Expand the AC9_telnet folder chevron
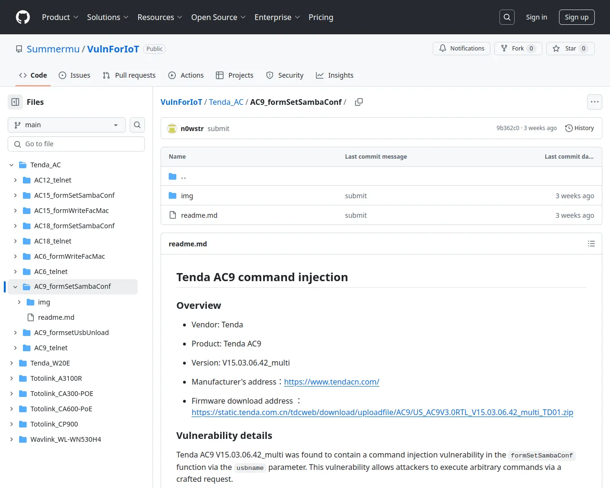This screenshot has width=610, height=488. click(15, 348)
